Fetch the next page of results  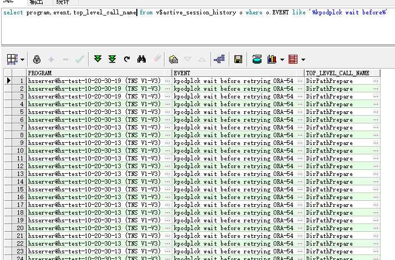[98, 59]
